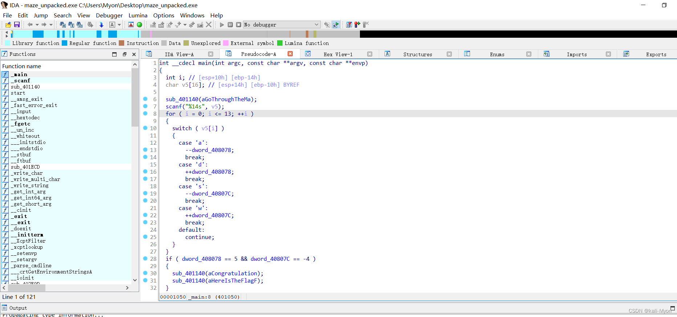Select sub_401140 in the Functions list

tap(66, 87)
